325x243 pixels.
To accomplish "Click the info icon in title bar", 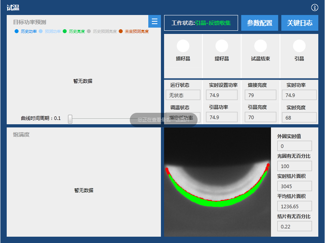I will click(x=315, y=7).
